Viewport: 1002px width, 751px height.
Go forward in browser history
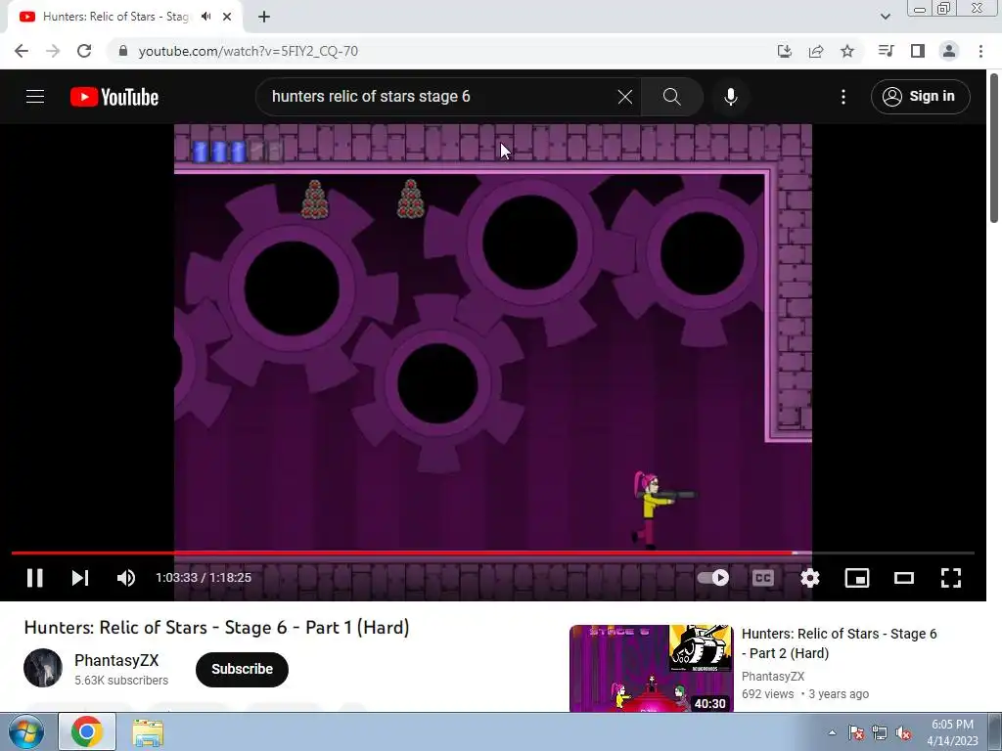pos(53,51)
